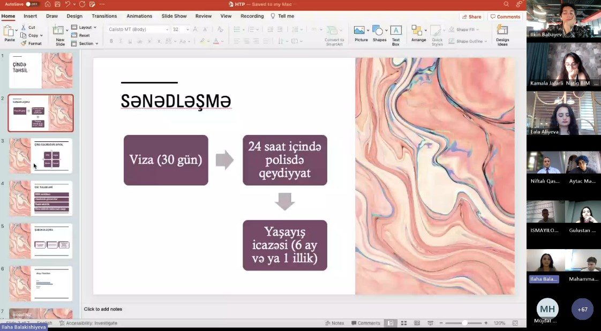
Task: Switch to Slide Sorter view
Action: tap(403, 323)
